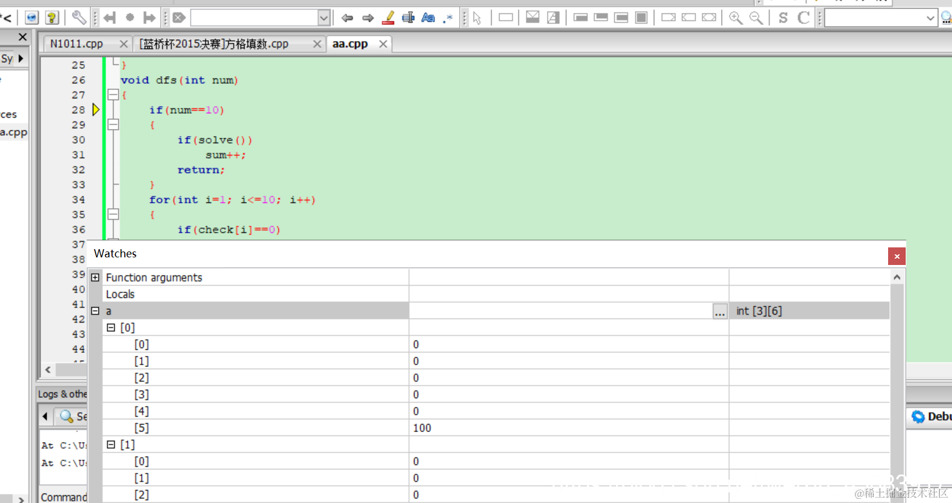This screenshot has width=952, height=503.
Task: Go to previous search match arrow
Action: (347, 18)
